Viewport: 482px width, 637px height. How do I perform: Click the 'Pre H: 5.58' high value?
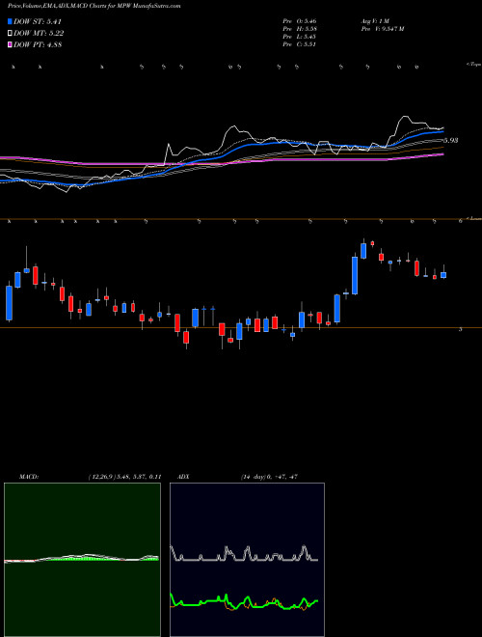pos(300,29)
